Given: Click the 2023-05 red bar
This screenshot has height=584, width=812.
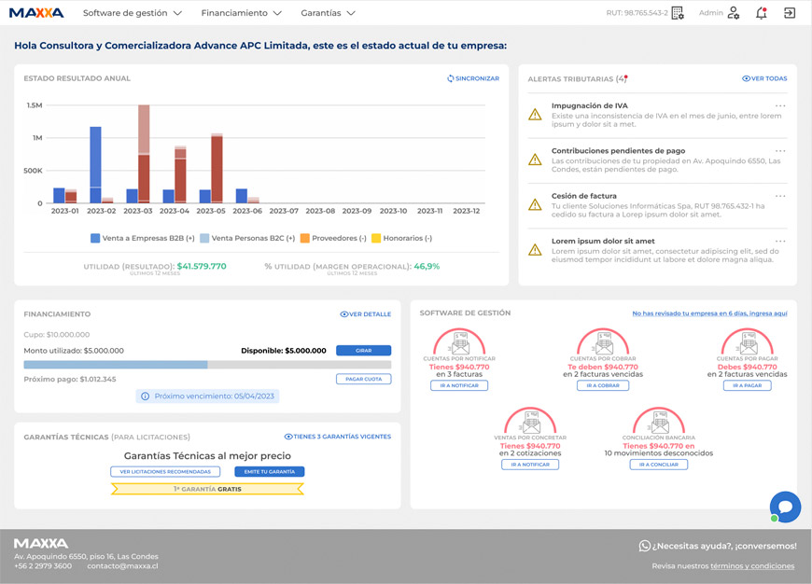Looking at the screenshot, I should coord(217,168).
